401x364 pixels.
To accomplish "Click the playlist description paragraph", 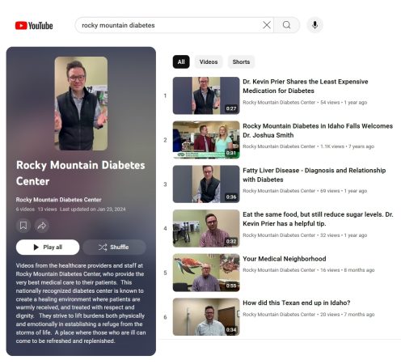I will [x=81, y=303].
